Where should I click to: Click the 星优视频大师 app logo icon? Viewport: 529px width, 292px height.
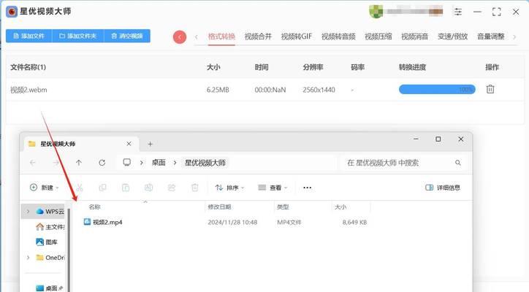pos(12,12)
